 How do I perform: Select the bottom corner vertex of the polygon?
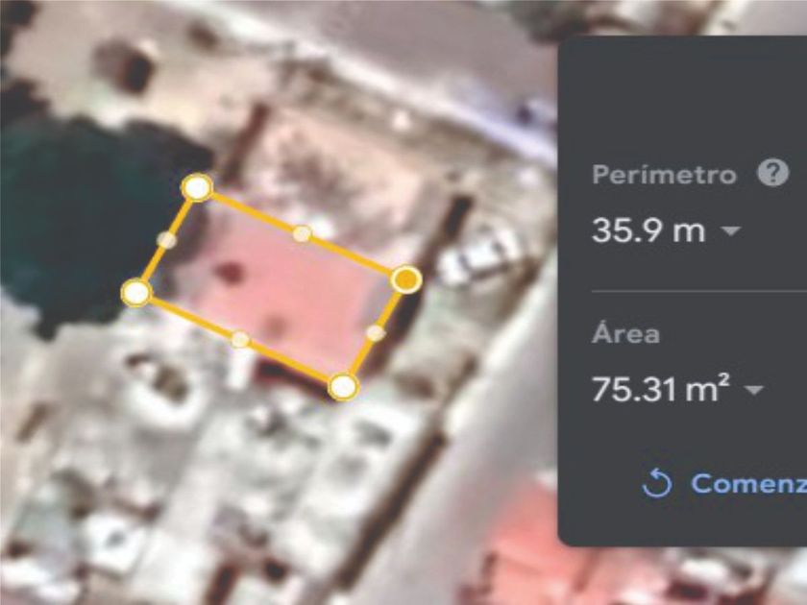coord(343,386)
